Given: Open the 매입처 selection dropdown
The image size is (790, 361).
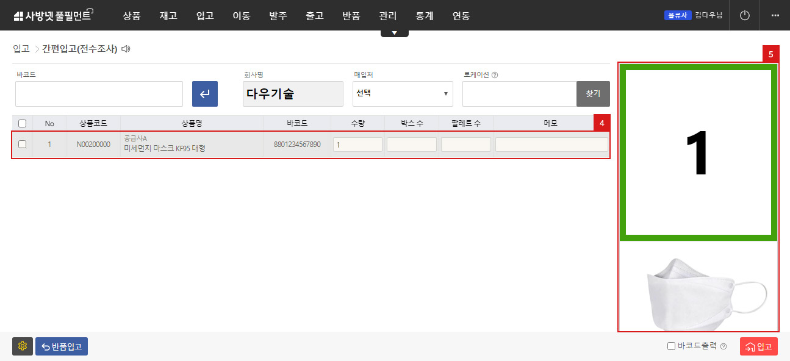Looking at the screenshot, I should pos(402,93).
